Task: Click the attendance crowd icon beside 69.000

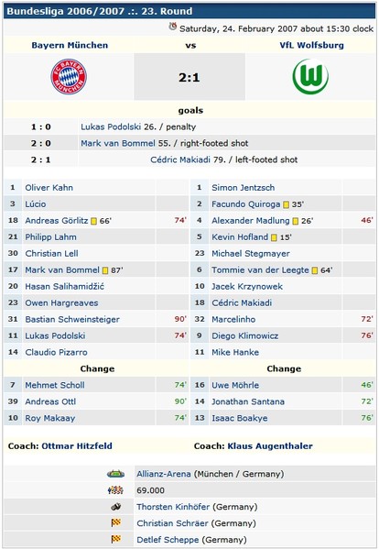Action: (x=115, y=490)
